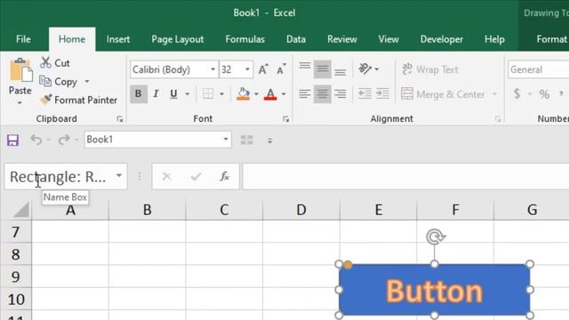Click the select all corner triangle

[21, 210]
